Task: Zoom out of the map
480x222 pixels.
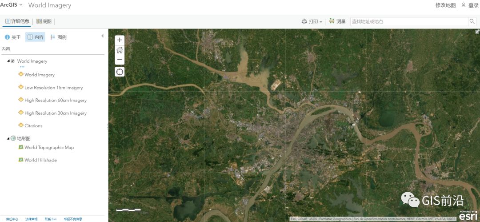Action: click(x=120, y=60)
